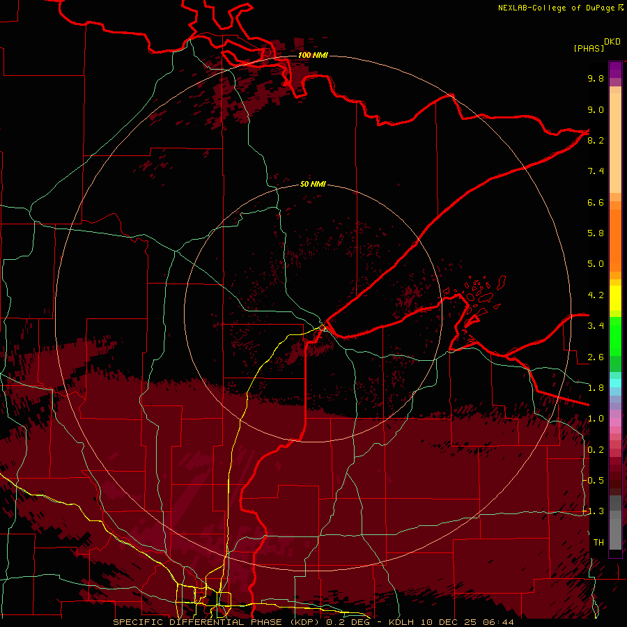
Task: Click the purple segment atop the color scale
Action: pyautogui.click(x=615, y=70)
